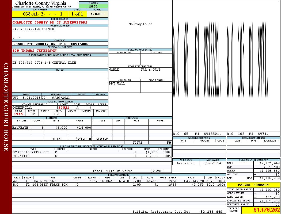Click fireplaces total $0
This screenshot has width=281, height=214.
[169, 143]
